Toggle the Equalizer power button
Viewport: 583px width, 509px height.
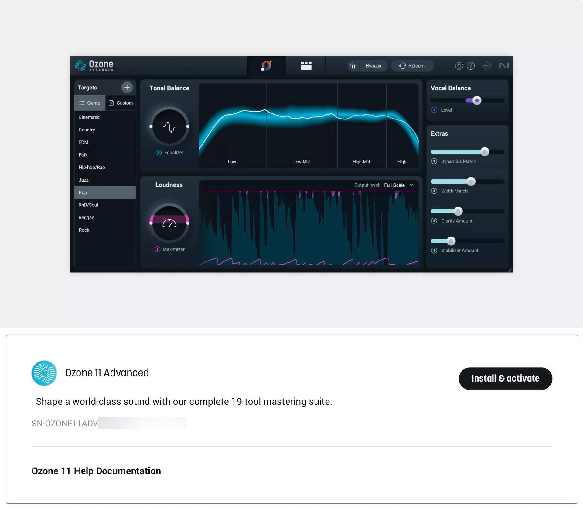(x=159, y=152)
